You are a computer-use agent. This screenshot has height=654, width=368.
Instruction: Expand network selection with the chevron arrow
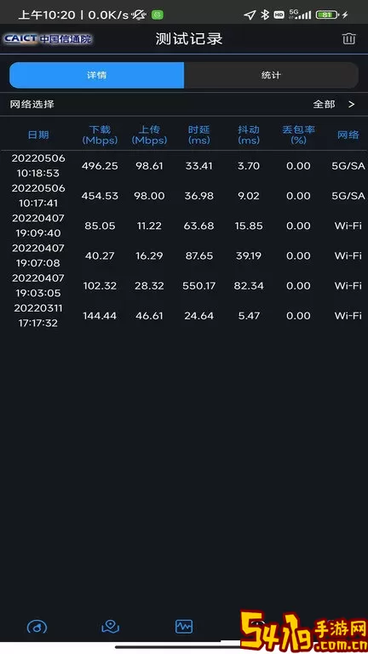[351, 104]
